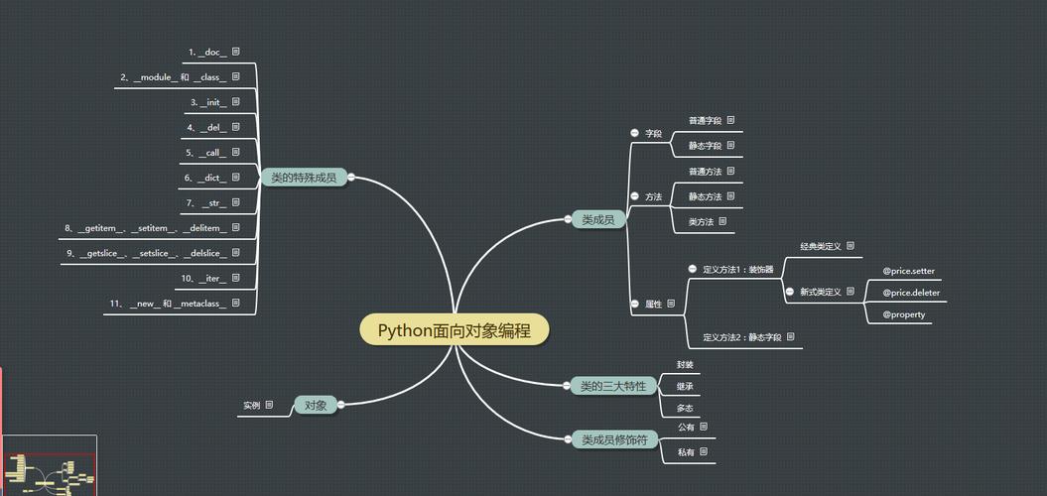Collapse the 字段 branch with its minus toggle

[634, 133]
